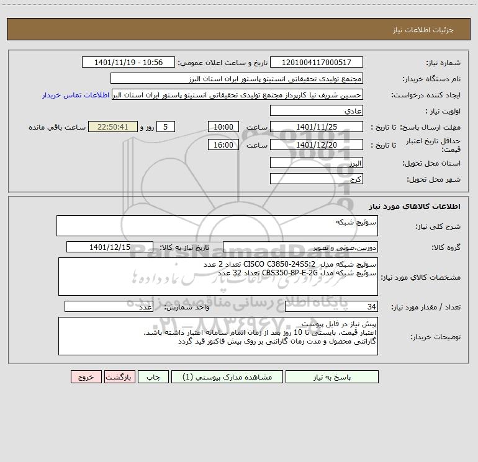The height and width of the screenshot is (462, 478).
Task: Click the response deadline date 1401/11/25
Action: (317, 127)
